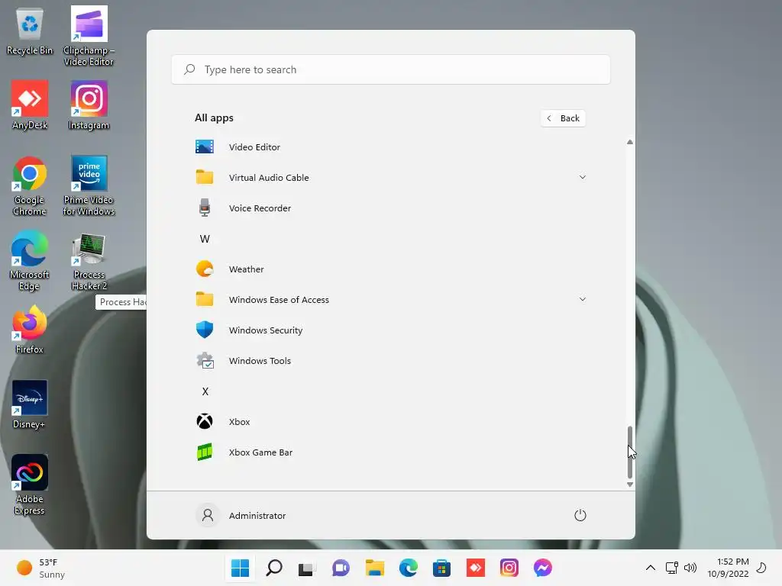Launch the Windows Security shield icon

[205, 330]
